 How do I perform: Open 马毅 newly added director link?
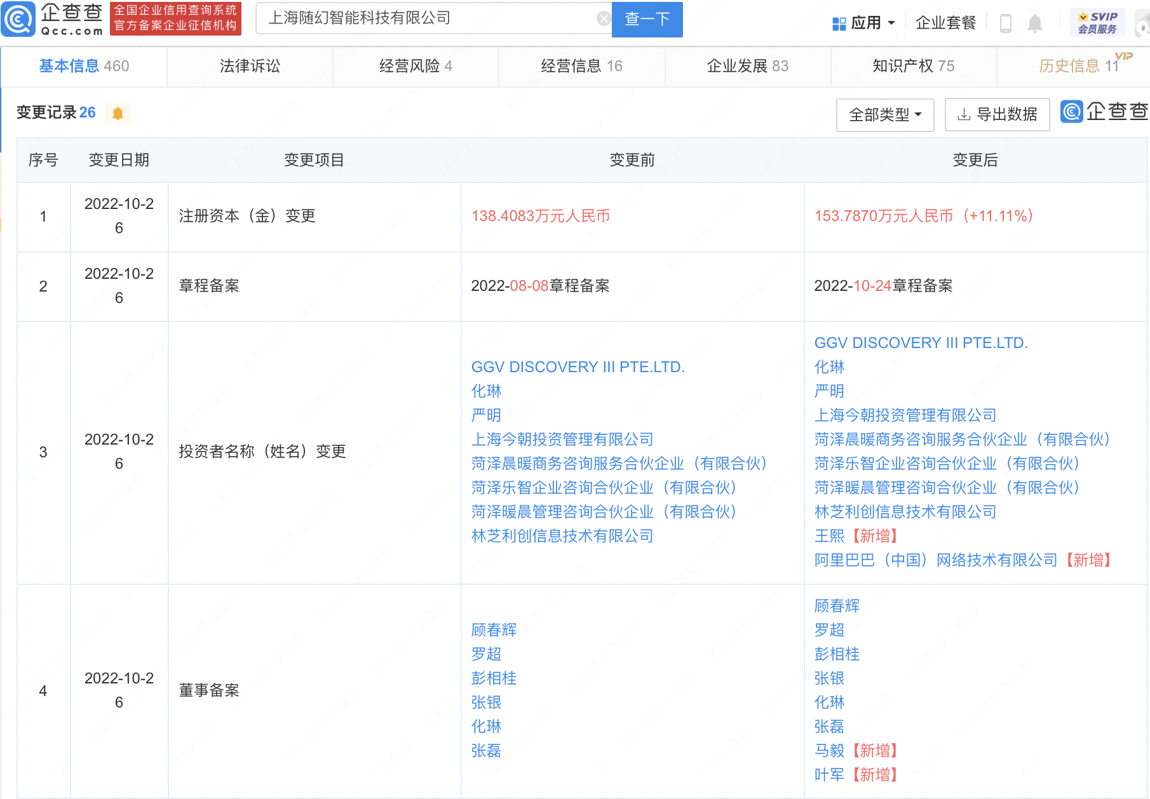[829, 751]
